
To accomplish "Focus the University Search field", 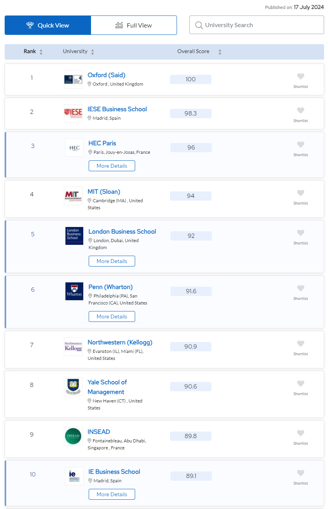I will tap(257, 25).
